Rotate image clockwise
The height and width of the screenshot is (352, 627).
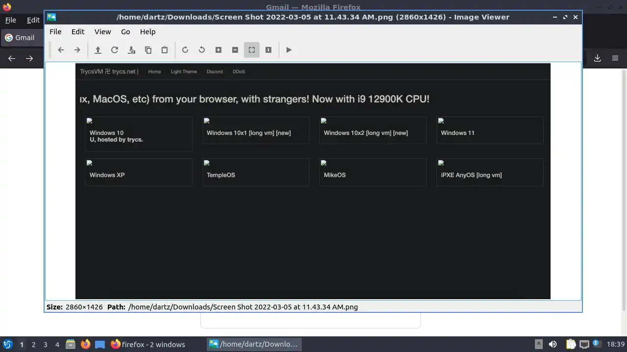point(185,50)
